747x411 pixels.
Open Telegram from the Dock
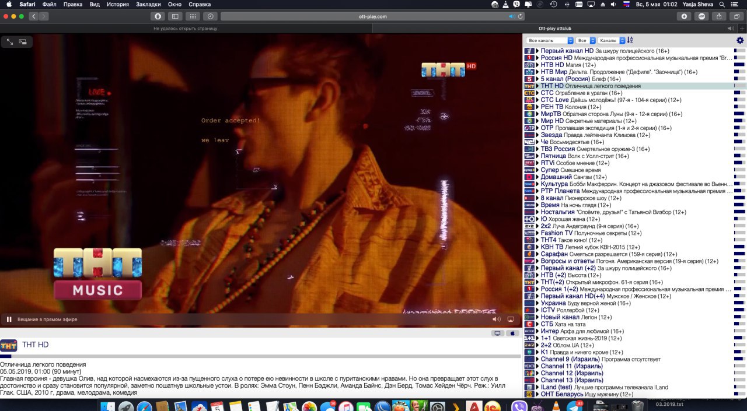(x=575, y=406)
